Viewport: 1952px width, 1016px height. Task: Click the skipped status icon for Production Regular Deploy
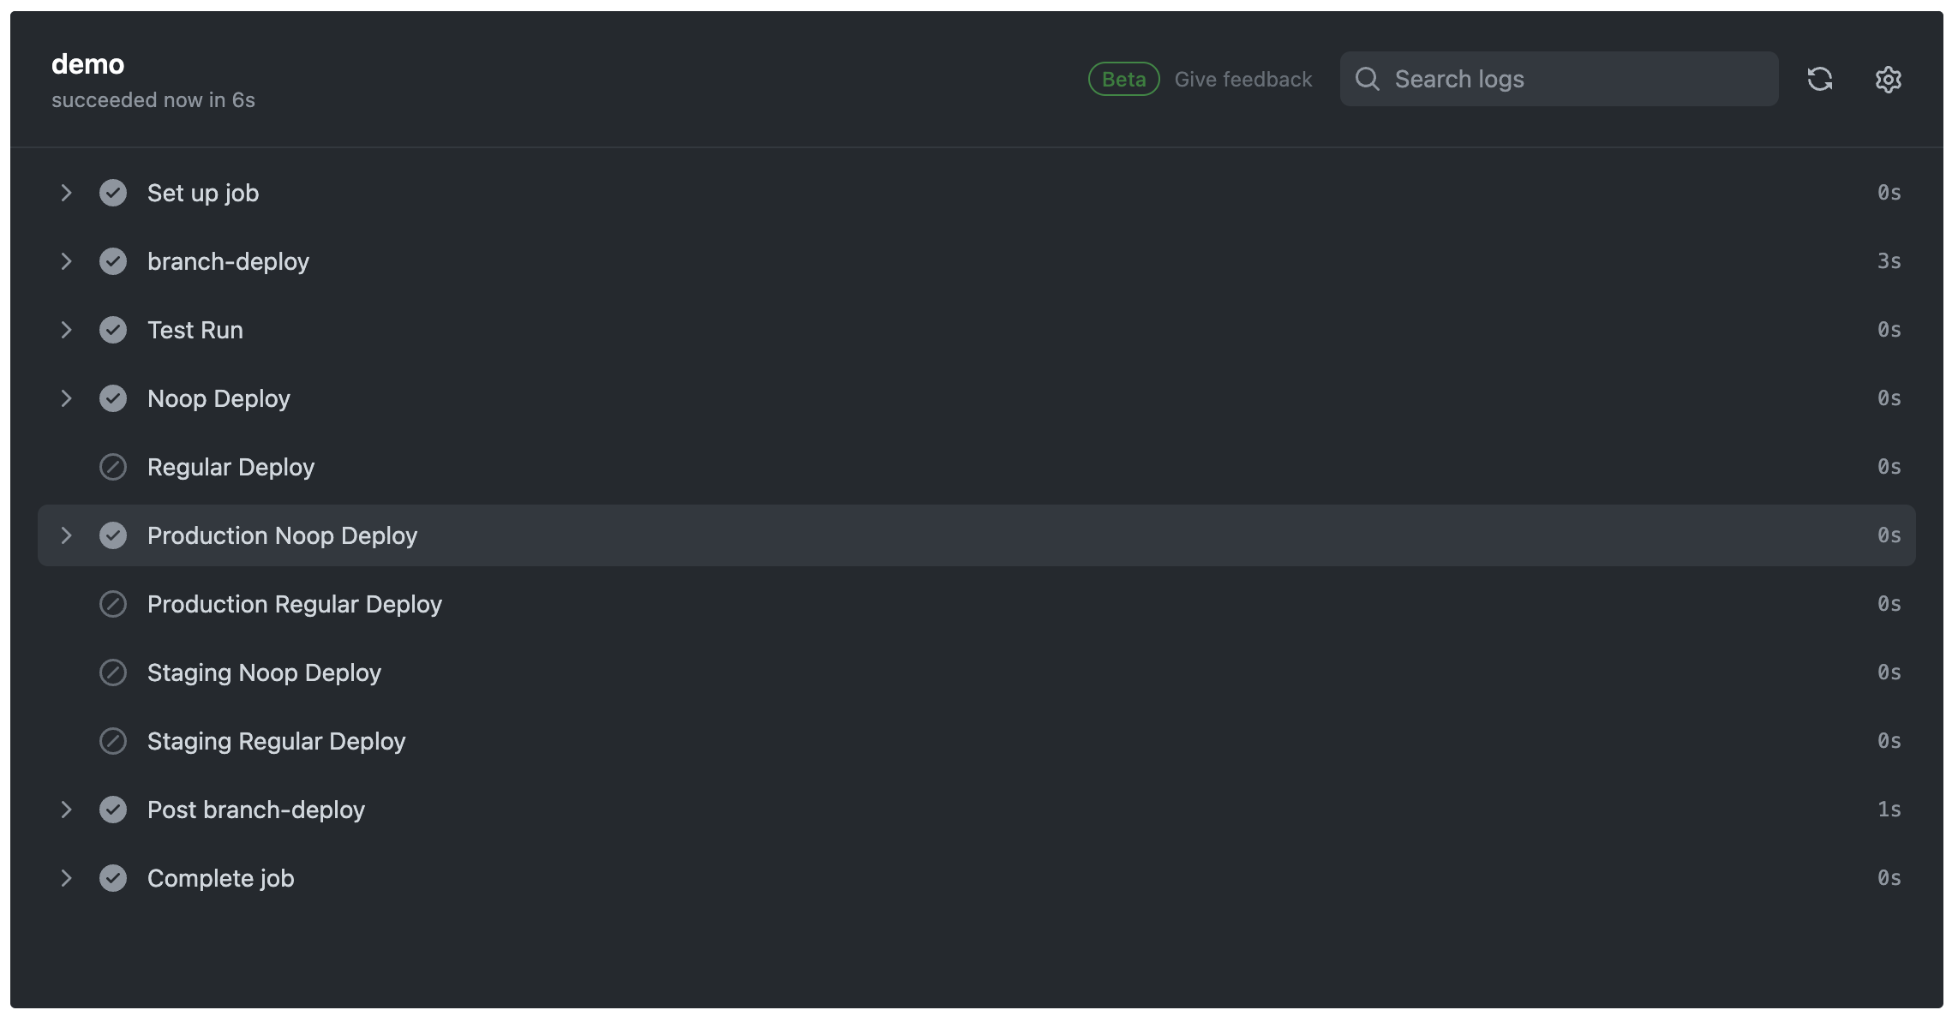113,604
